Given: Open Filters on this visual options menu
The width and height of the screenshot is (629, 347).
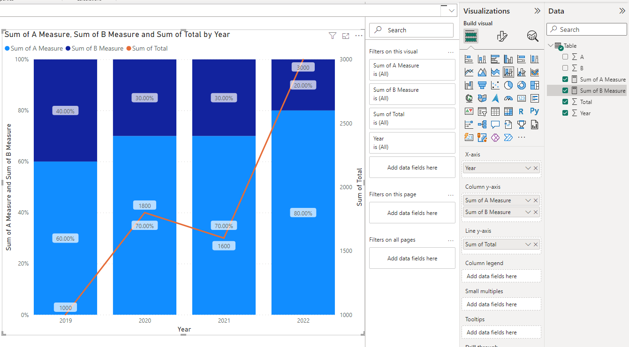Looking at the screenshot, I should point(451,52).
